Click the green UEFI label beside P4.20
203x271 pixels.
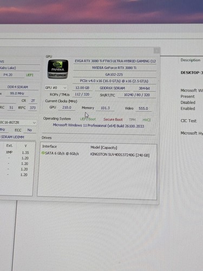coord(30,75)
